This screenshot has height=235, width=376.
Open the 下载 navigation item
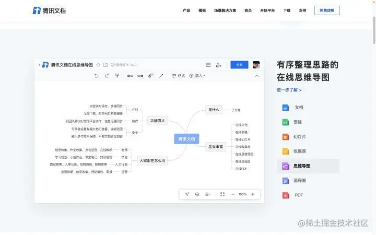[x=287, y=10]
